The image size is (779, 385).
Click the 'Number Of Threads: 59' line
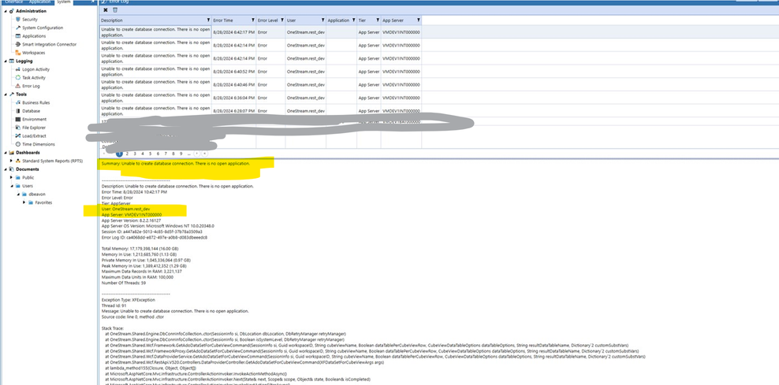(x=124, y=283)
